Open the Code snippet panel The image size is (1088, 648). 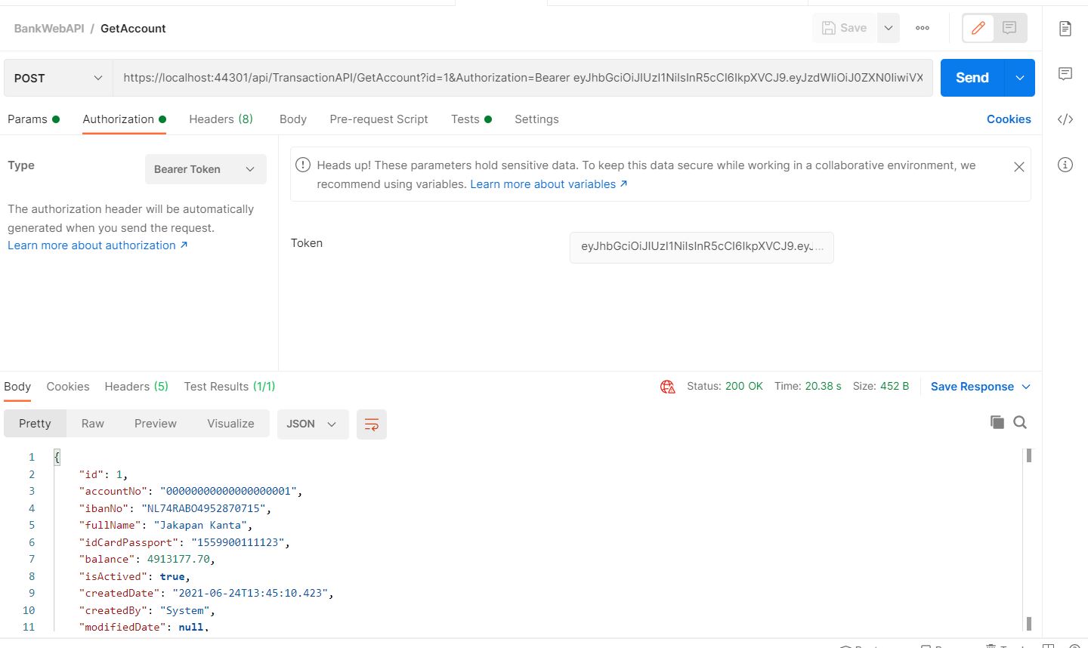click(x=1065, y=119)
